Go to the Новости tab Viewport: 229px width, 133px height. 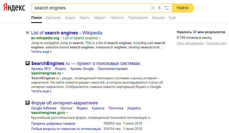(117, 18)
